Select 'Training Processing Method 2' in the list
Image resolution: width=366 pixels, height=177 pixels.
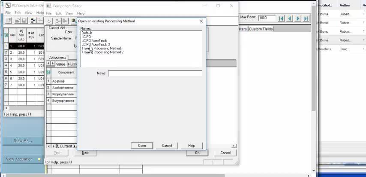(x=102, y=52)
